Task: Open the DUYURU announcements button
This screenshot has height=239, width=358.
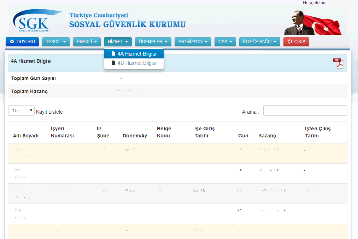Action: [22, 42]
